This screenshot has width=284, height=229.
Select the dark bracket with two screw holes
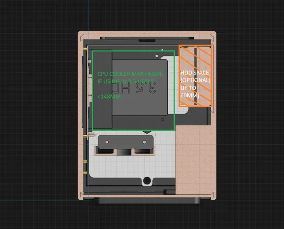126,142
